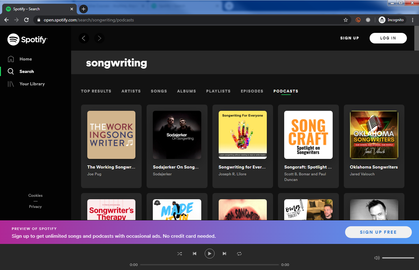The height and width of the screenshot is (270, 419).
Task: Open the Chrome menu with three dots
Action: pos(413,20)
